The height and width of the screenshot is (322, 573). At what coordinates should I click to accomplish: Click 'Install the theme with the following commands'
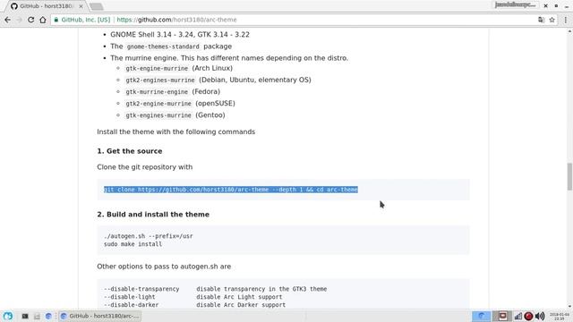[x=175, y=131]
